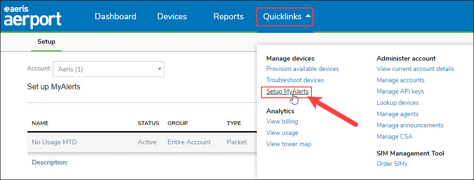The height and width of the screenshot is (180, 474).
Task: Click the Administer account heading
Action: (x=406, y=58)
